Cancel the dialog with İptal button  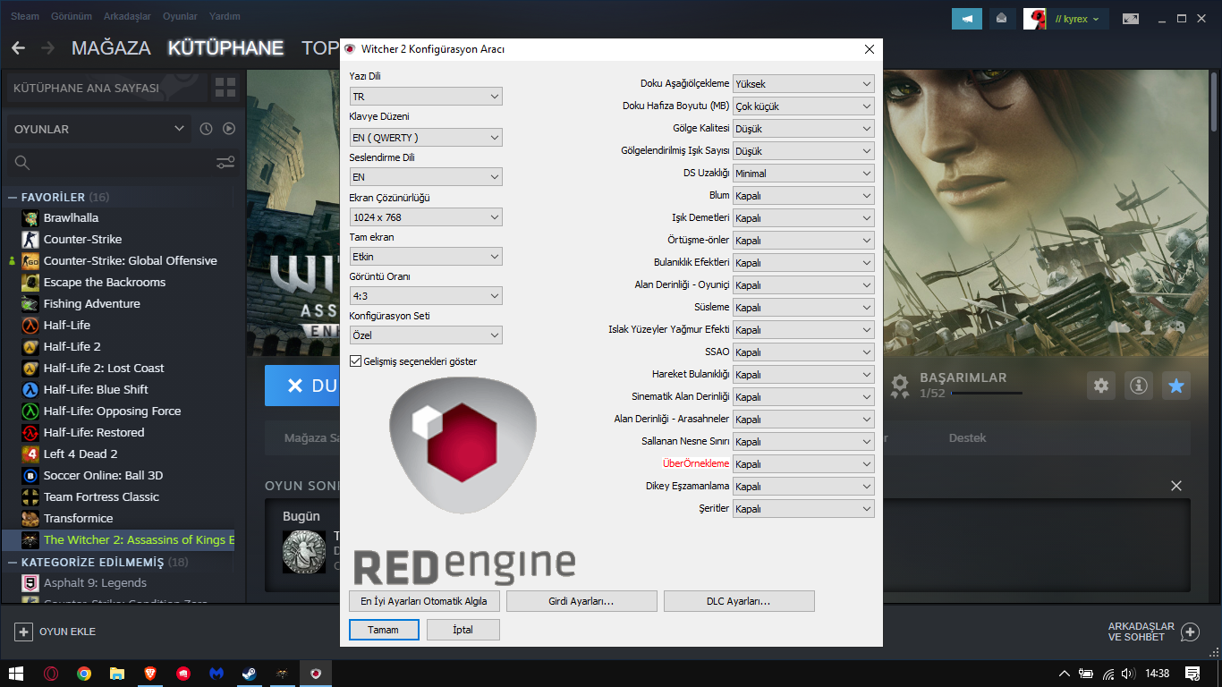click(463, 630)
